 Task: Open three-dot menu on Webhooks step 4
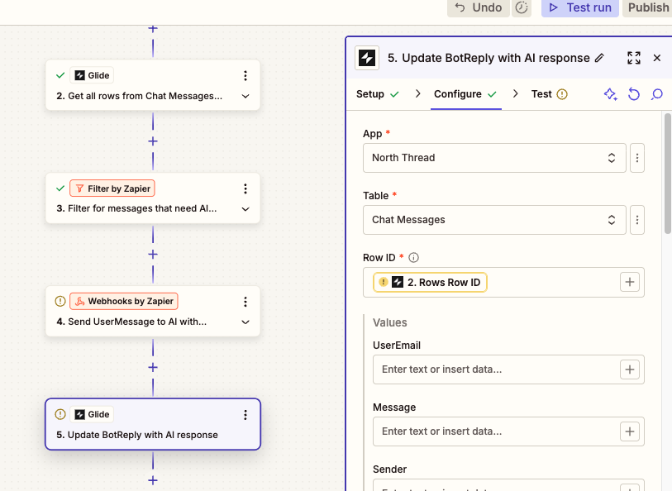point(245,302)
